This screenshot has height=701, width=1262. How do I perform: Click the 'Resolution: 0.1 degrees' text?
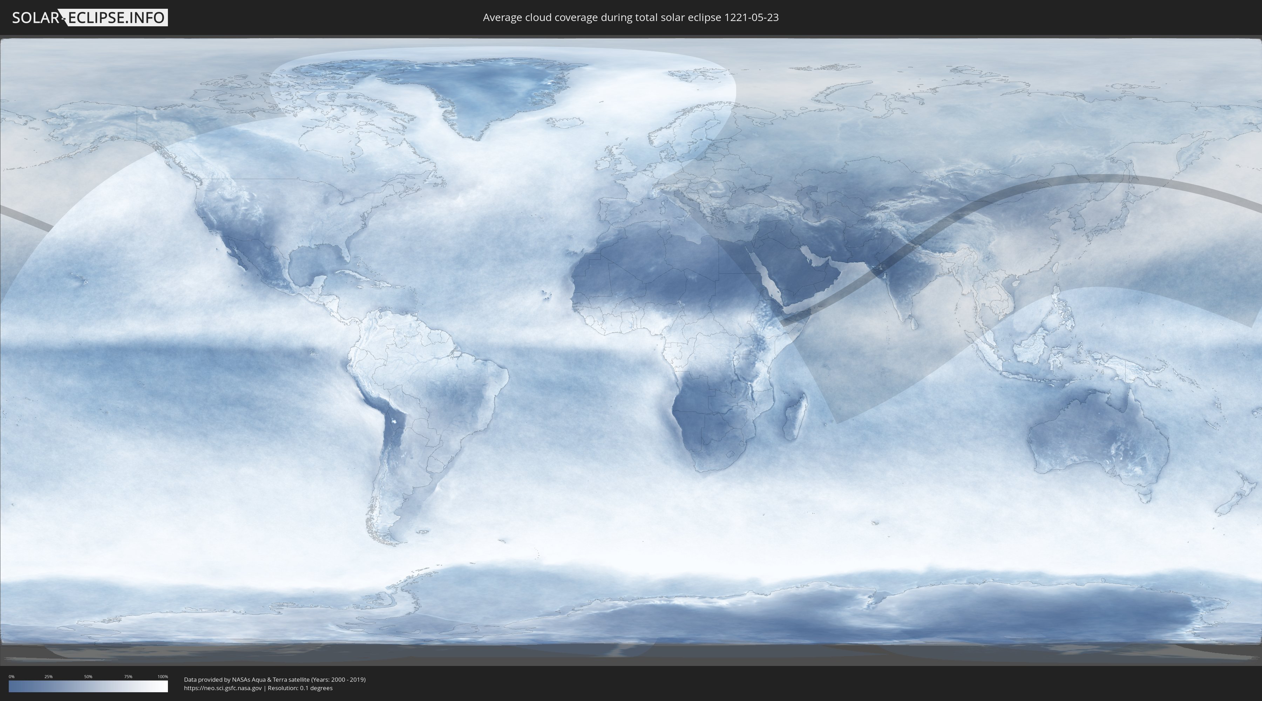[x=300, y=688]
